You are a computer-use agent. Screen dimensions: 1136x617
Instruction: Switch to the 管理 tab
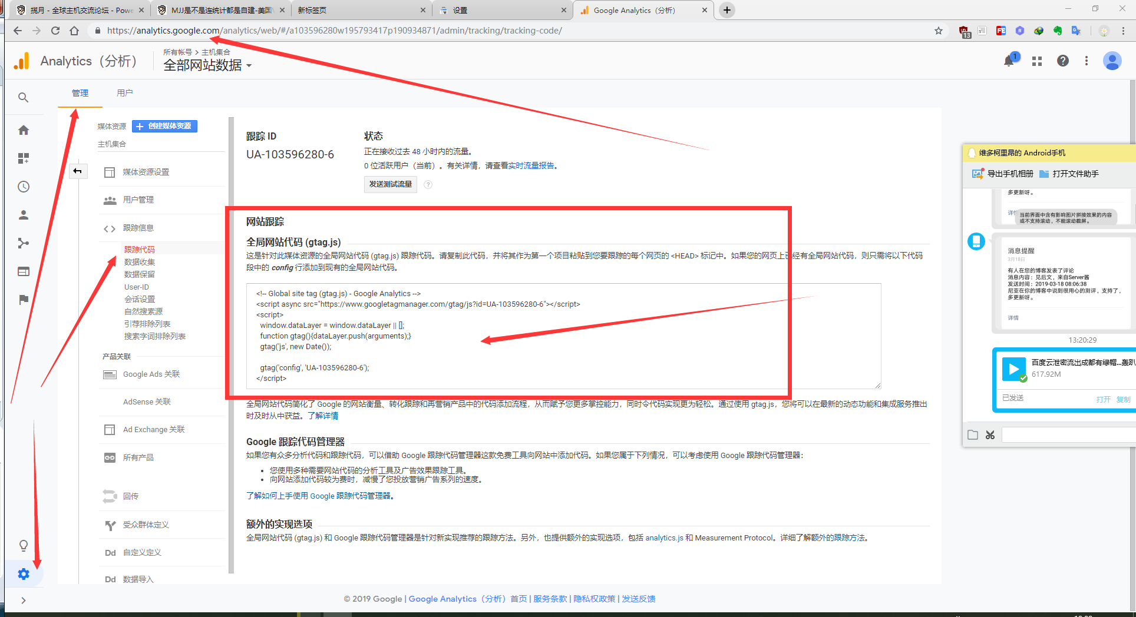[x=80, y=93]
